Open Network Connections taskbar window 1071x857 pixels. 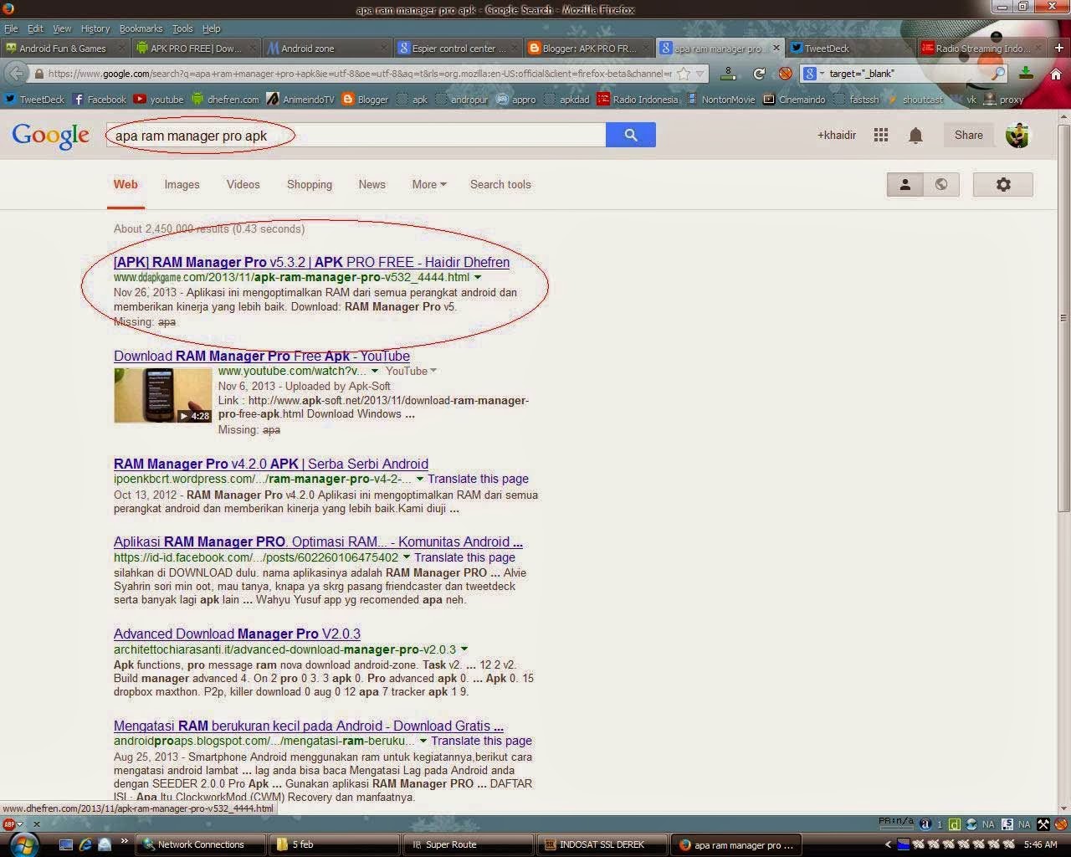click(201, 844)
